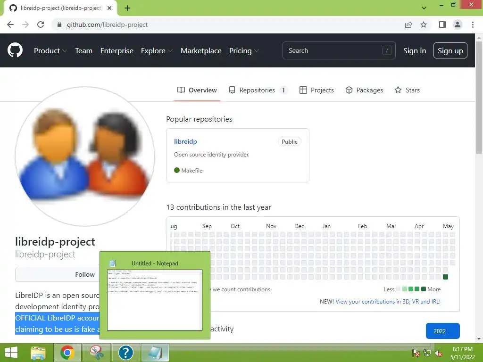Click the muted volume tray icon
This screenshot has width=483, height=362.
pos(439,354)
